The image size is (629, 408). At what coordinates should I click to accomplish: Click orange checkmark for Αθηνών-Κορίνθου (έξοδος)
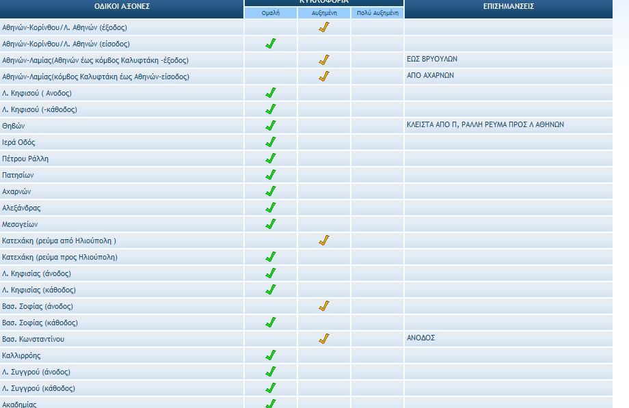pyautogui.click(x=324, y=27)
